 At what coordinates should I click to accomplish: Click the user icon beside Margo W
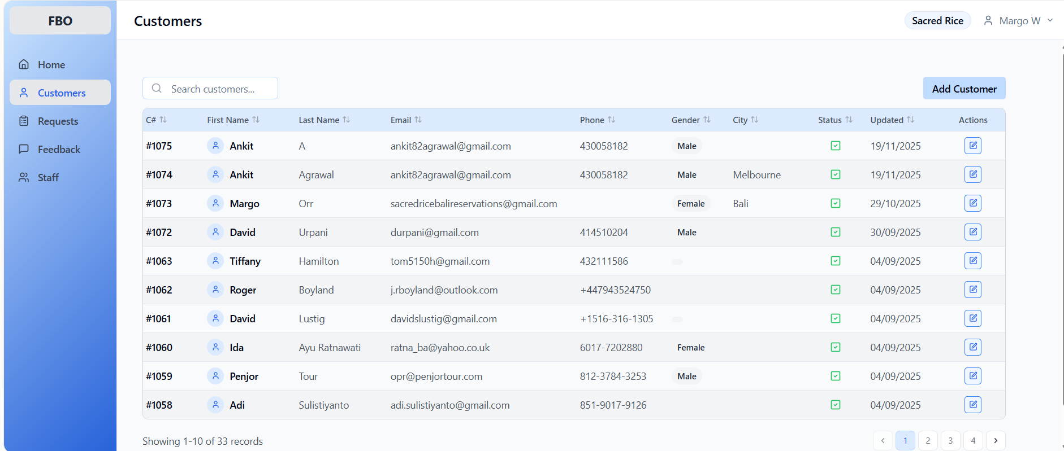[x=988, y=20]
